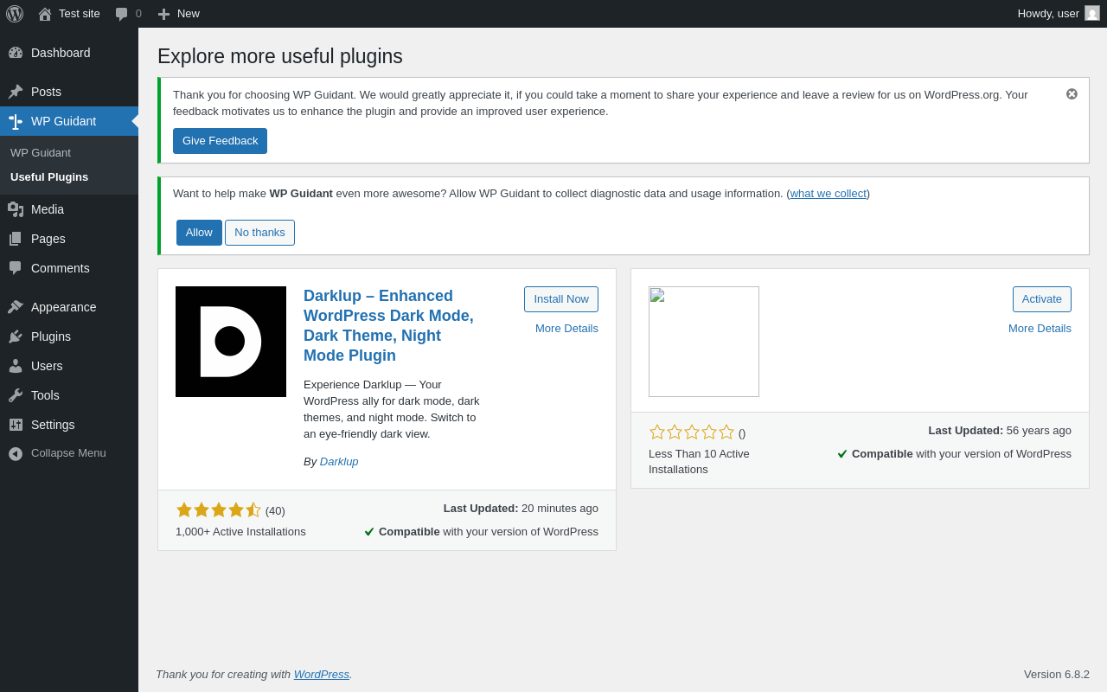The width and height of the screenshot is (1107, 692).
Task: Collapse the admin sidebar menu
Action: click(69, 453)
